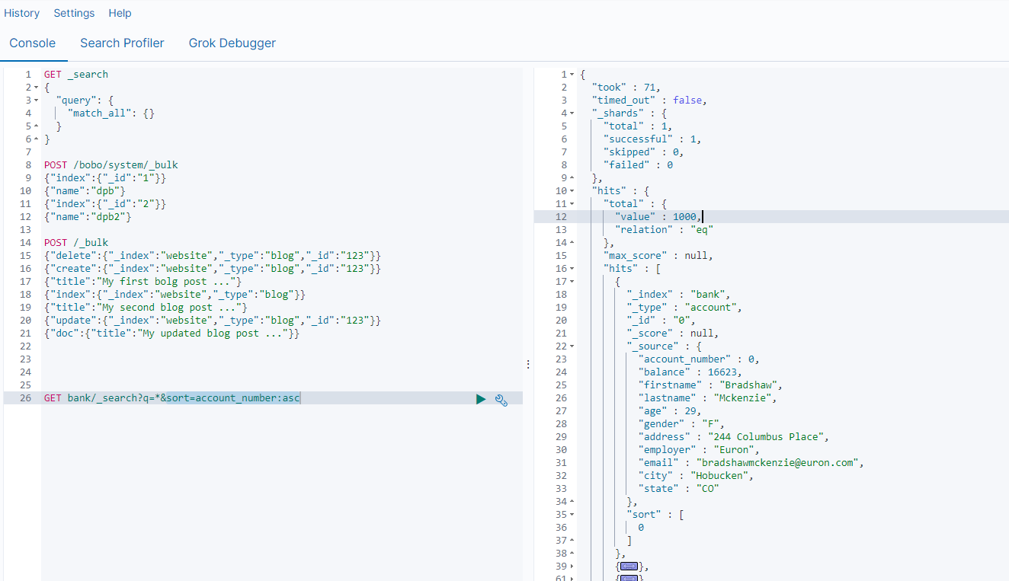Click the "age" : 29 response line
The image size is (1009, 581).
673,411
